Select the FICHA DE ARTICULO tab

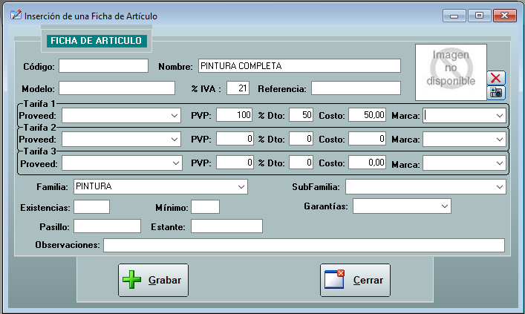click(97, 41)
